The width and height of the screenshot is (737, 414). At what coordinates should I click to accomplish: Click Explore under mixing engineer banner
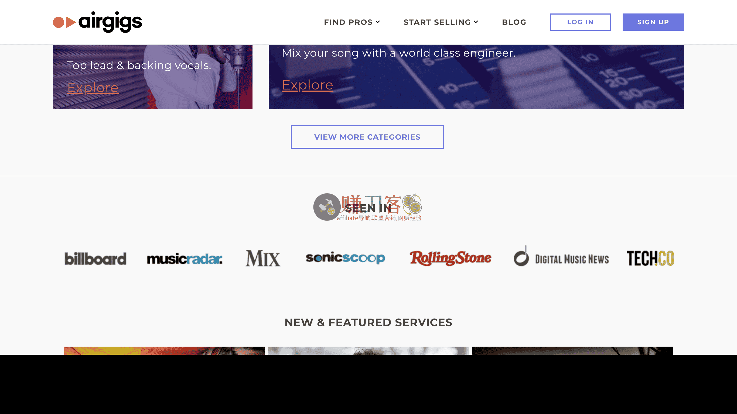[x=307, y=85]
